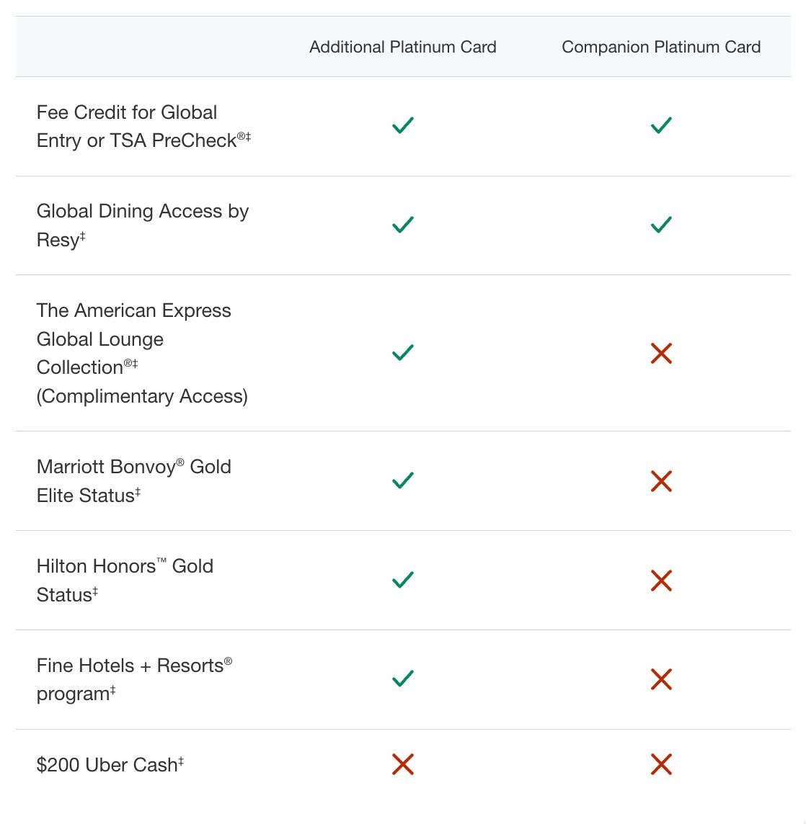This screenshot has height=824, width=806.
Task: Click Additional Card checkmark for Fine Hotels + Resorts
Action: click(x=403, y=679)
